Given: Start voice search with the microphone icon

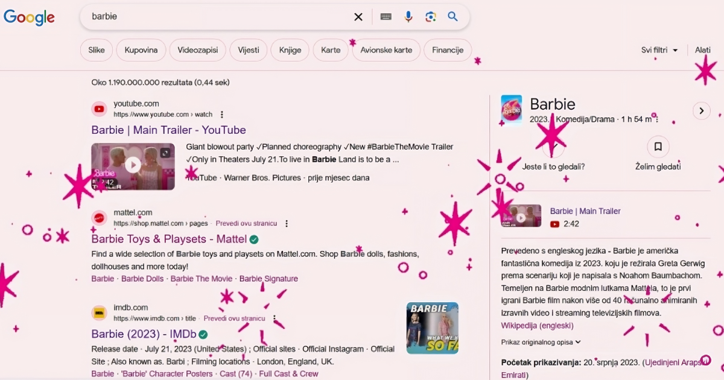Looking at the screenshot, I should pyautogui.click(x=408, y=17).
